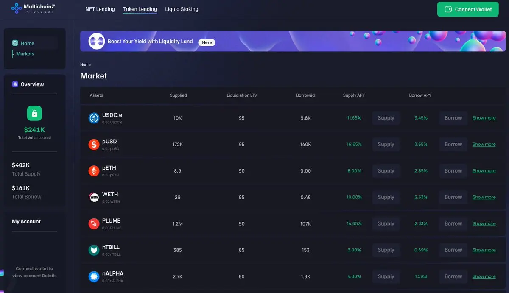509x293 pixels.
Task: Click the Overview house icon
Action: pyautogui.click(x=15, y=84)
